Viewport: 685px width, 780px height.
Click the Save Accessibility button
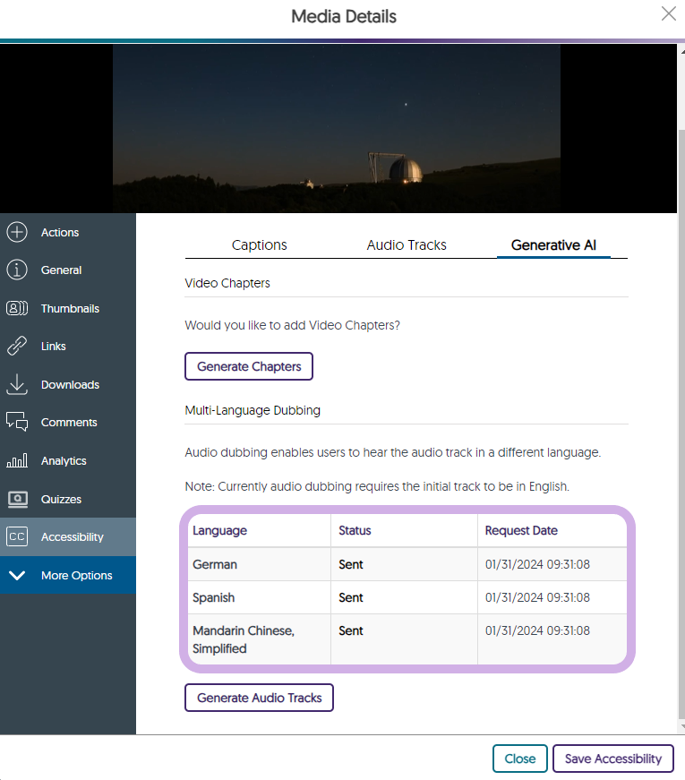(x=612, y=759)
